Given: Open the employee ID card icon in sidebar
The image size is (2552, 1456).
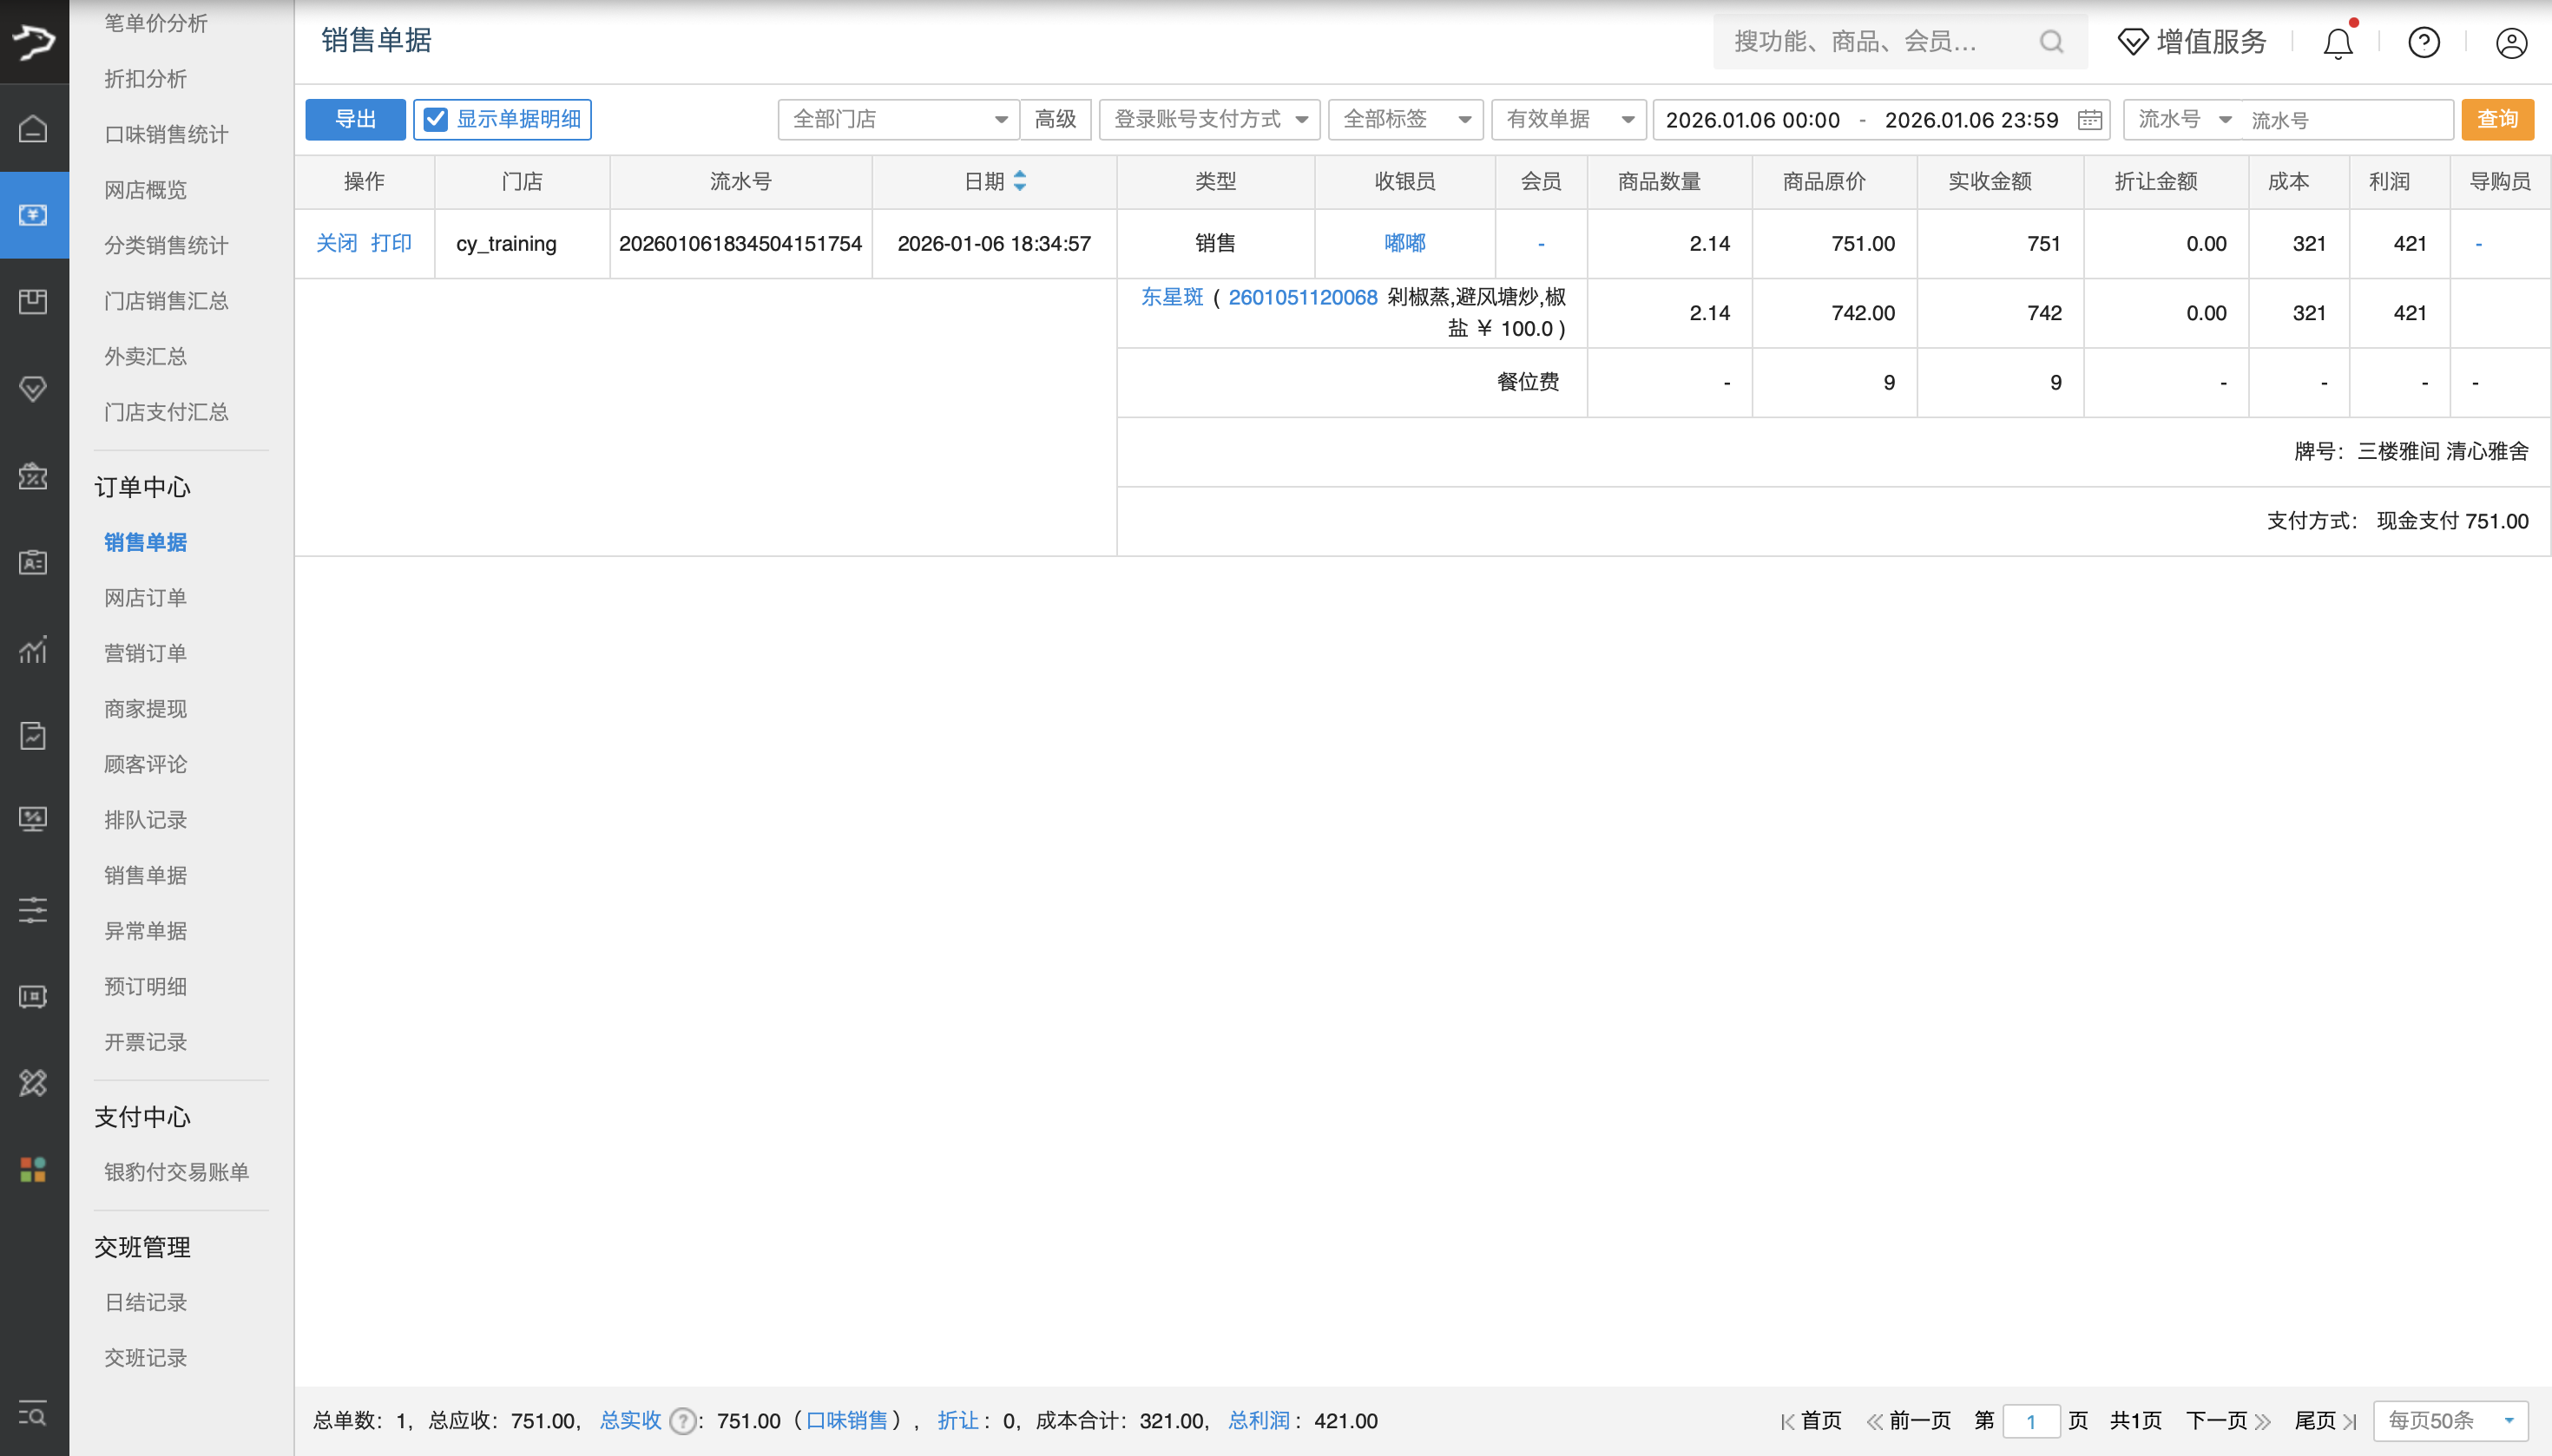Looking at the screenshot, I should (x=34, y=562).
